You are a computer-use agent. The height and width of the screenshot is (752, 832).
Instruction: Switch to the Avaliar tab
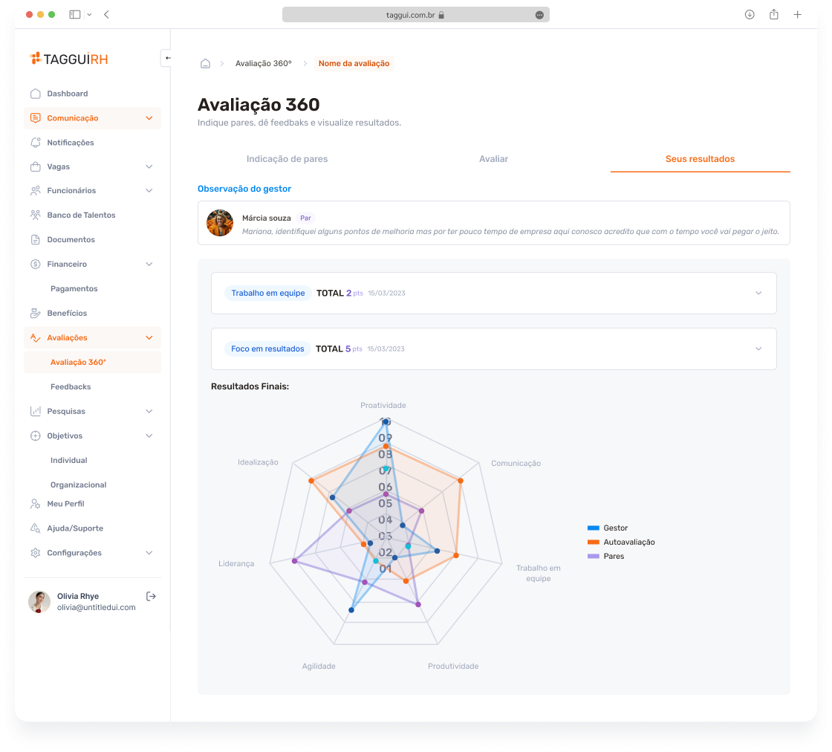tap(493, 158)
